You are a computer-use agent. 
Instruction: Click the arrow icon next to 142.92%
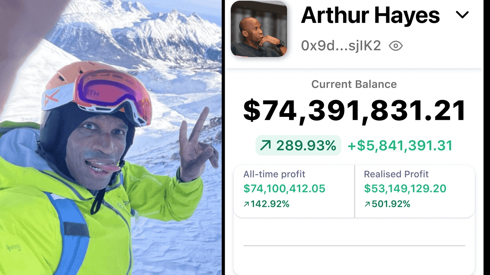click(246, 204)
